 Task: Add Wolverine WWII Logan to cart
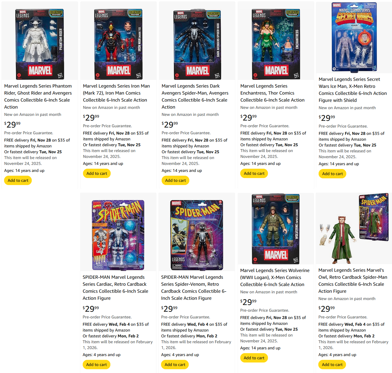[254, 358]
